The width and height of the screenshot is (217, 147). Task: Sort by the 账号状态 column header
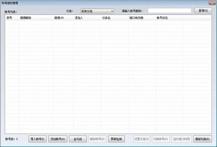(x=169, y=18)
